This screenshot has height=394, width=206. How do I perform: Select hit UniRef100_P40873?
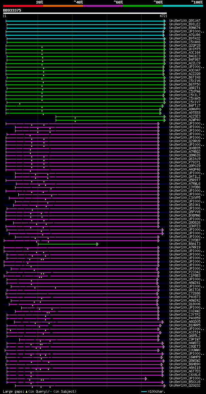pyautogui.click(x=185, y=297)
